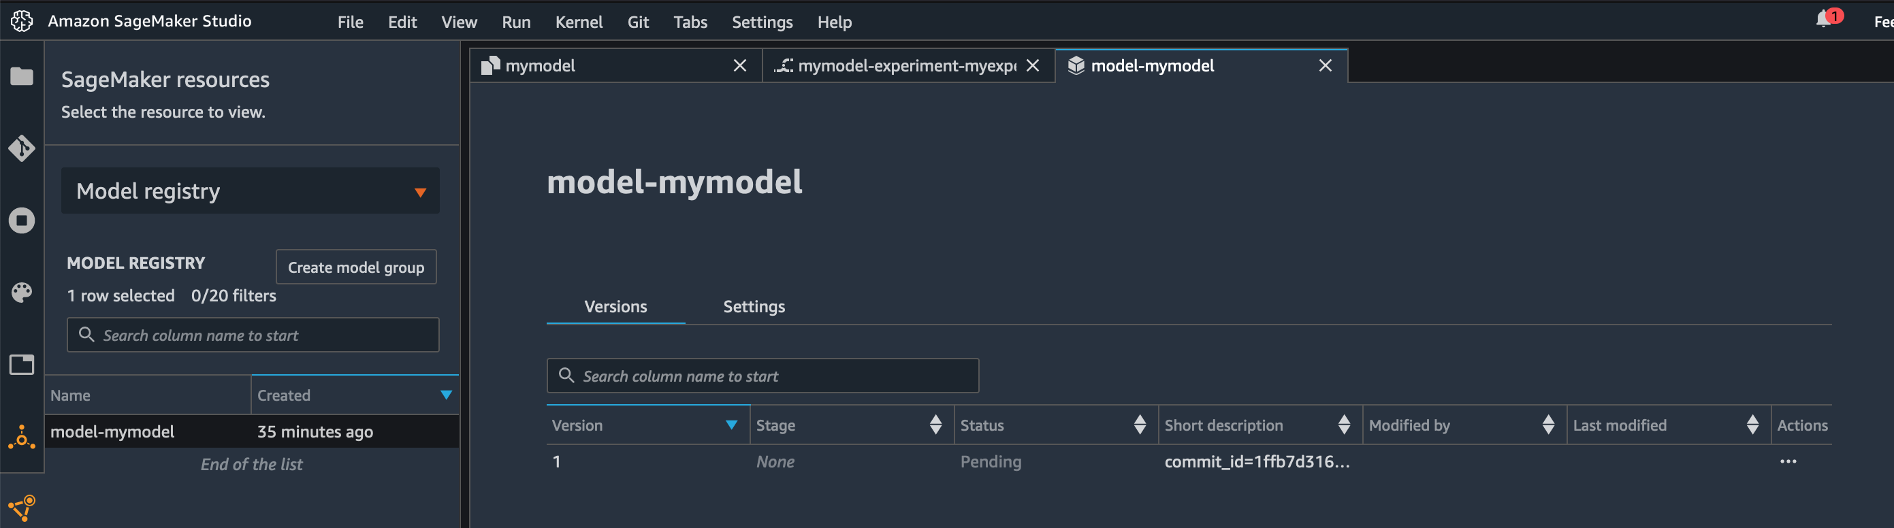
Task: Click the Pending status cell
Action: pyautogui.click(x=991, y=461)
